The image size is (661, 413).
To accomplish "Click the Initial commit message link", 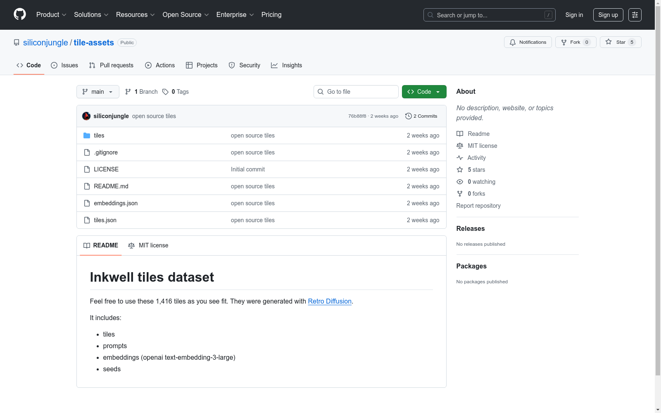I will 248,169.
